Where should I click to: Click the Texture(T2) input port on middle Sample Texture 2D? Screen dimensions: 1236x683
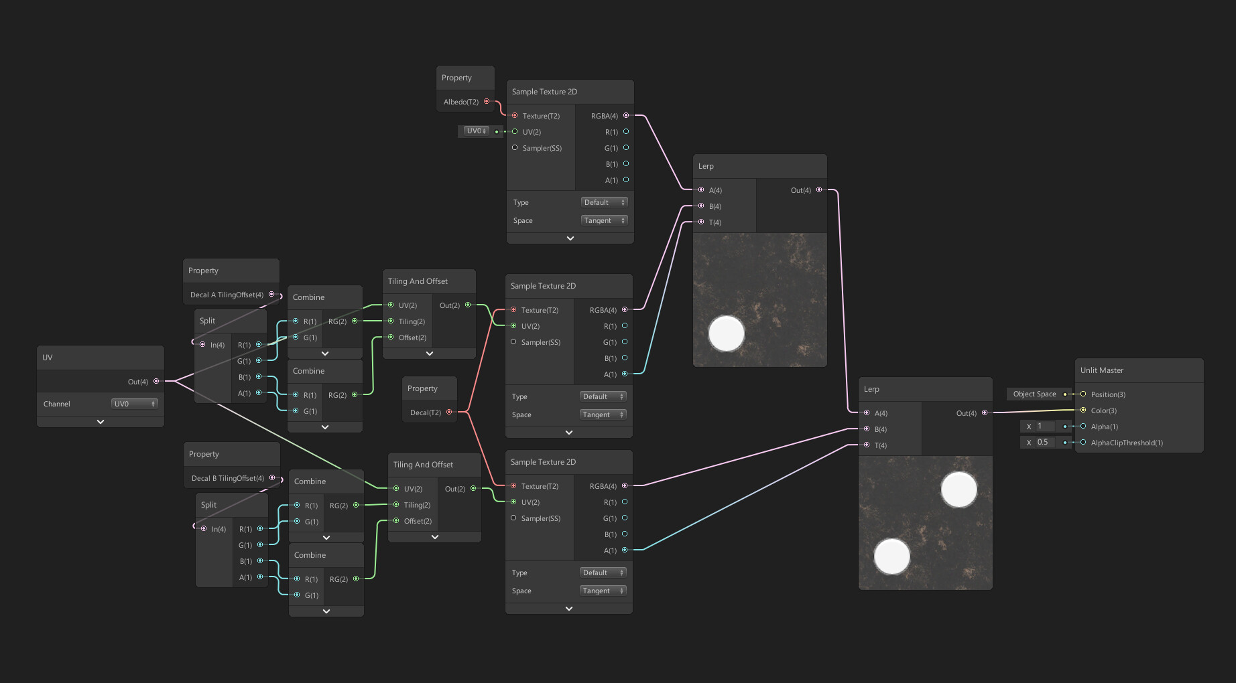click(514, 309)
